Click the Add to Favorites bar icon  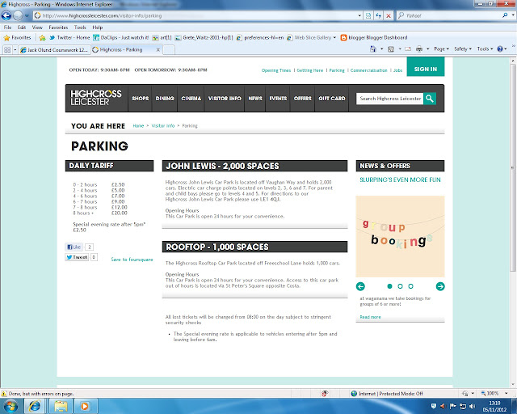(x=42, y=38)
